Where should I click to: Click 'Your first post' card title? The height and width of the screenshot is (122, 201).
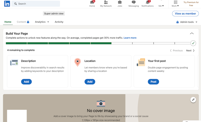157,61
